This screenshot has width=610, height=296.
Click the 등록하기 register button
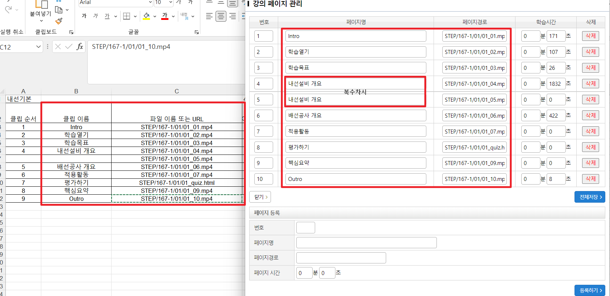pos(590,290)
